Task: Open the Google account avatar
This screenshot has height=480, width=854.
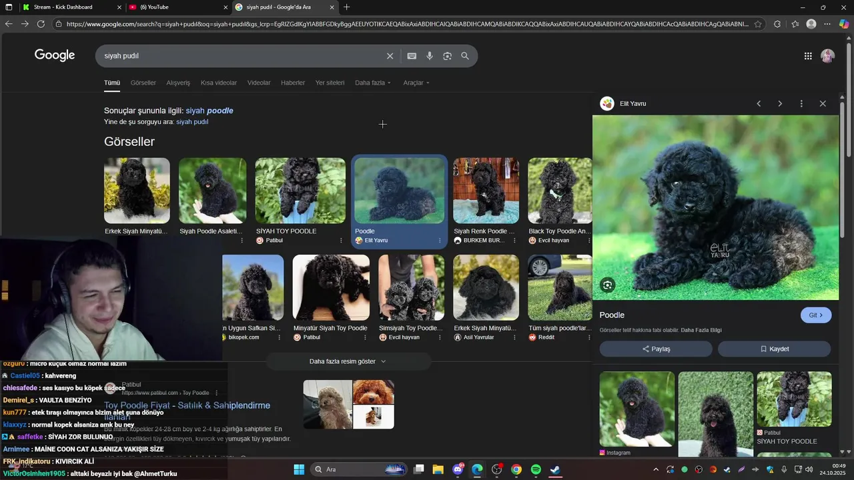Action: 828,56
